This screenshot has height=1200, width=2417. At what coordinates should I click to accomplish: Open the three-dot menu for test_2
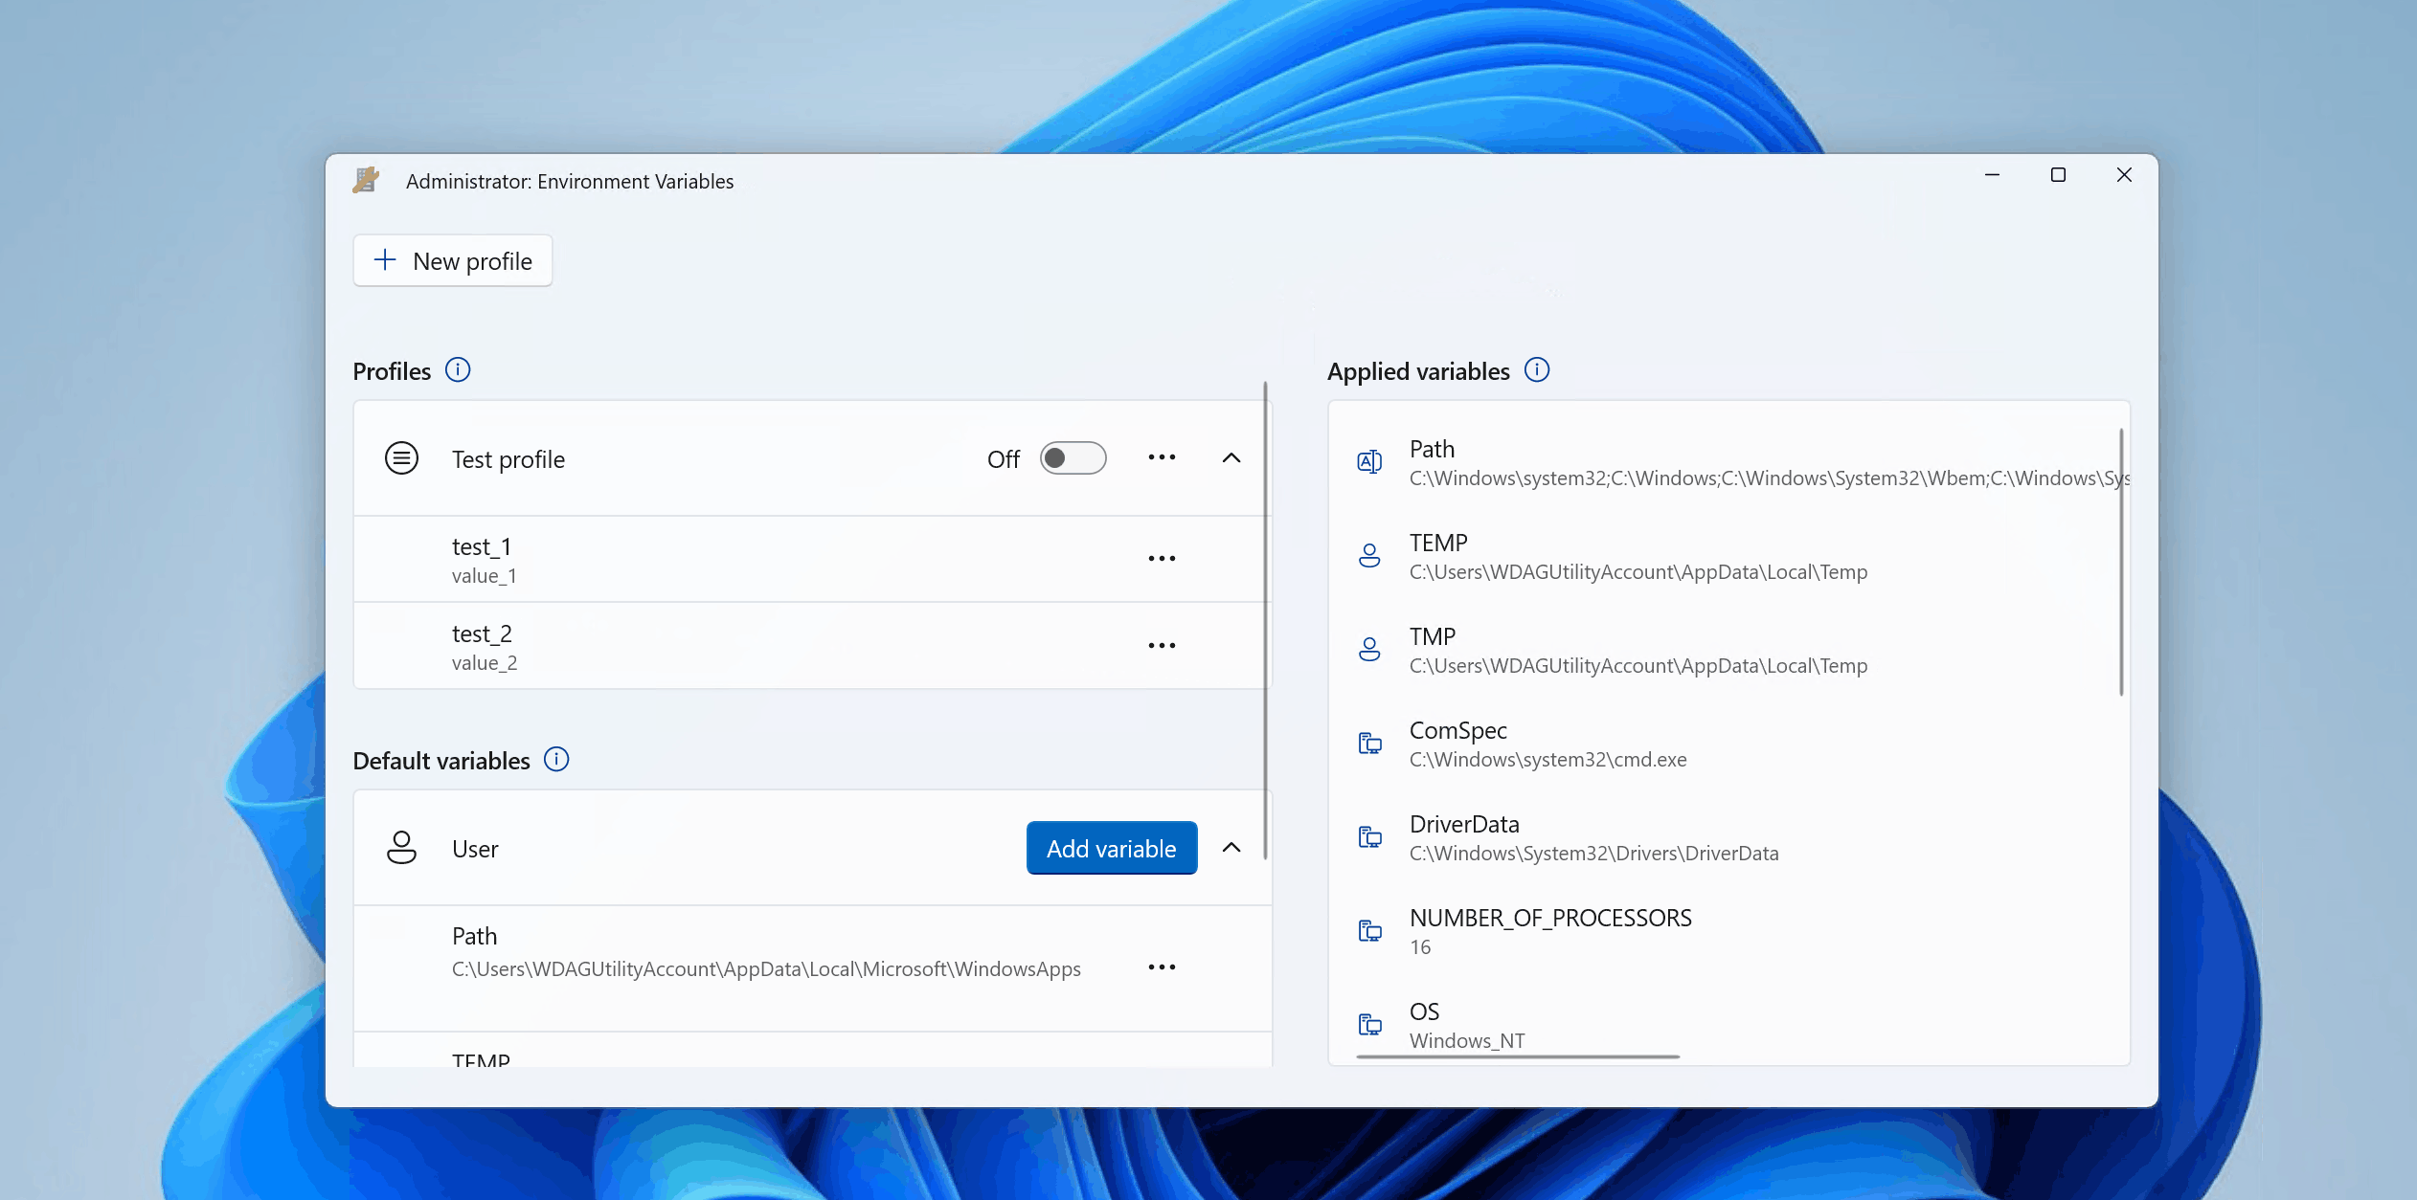(x=1163, y=645)
